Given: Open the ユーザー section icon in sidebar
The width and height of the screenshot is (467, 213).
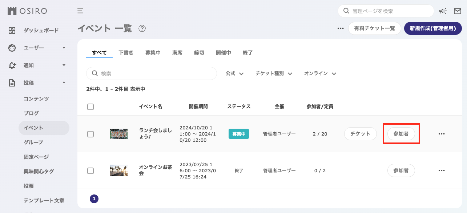Looking at the screenshot, I should [12, 48].
